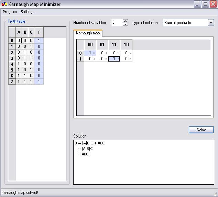Toggle f value in truth table row 5
Screen dimensions: 218x197
coord(39,70)
